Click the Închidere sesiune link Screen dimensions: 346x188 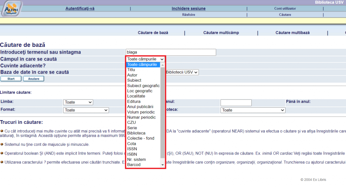tap(188, 8)
